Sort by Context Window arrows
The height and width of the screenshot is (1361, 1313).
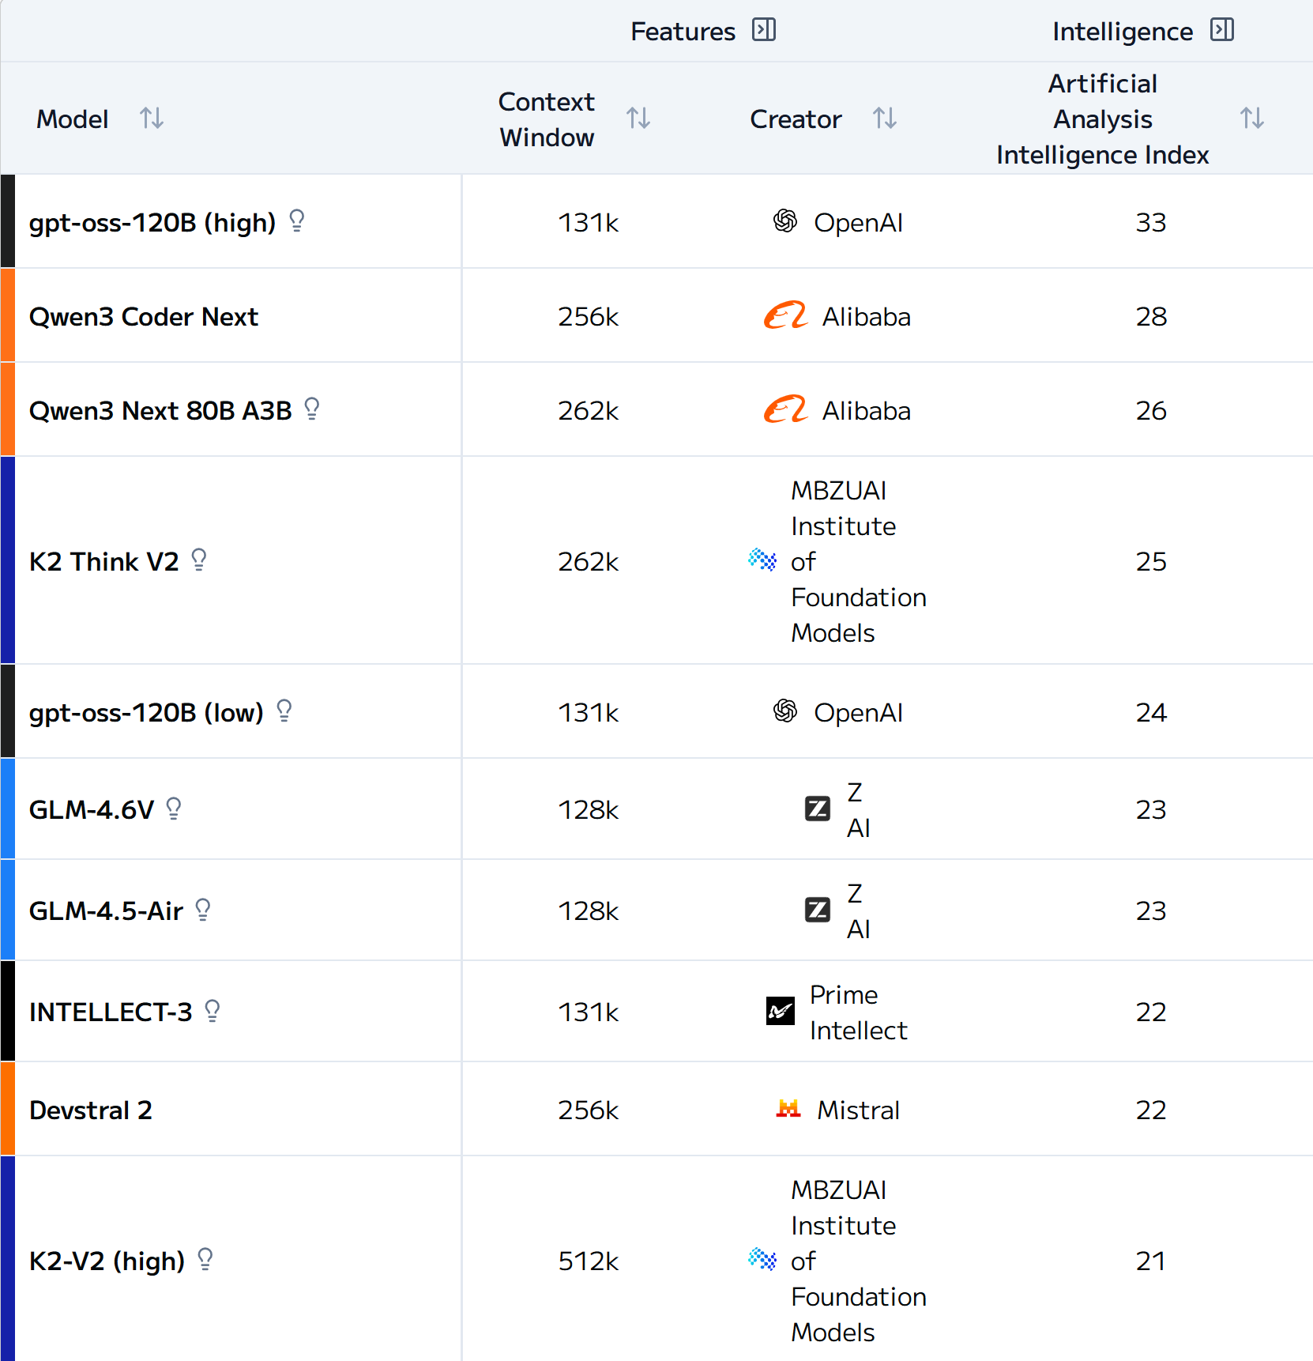click(x=638, y=119)
